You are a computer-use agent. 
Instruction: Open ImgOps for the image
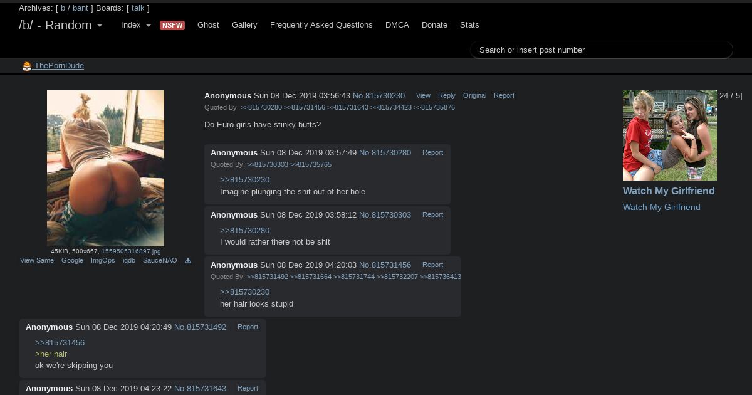[x=103, y=261]
